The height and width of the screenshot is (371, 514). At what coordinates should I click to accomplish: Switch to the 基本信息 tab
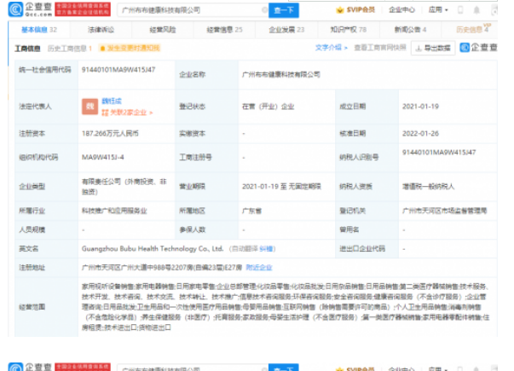click(x=39, y=30)
